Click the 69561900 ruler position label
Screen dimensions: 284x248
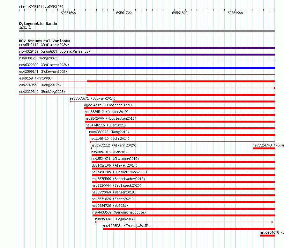click(235, 13)
